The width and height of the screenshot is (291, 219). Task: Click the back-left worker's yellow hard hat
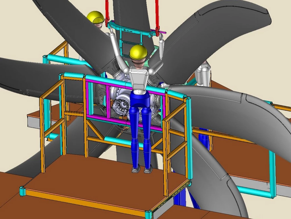click(x=95, y=17)
